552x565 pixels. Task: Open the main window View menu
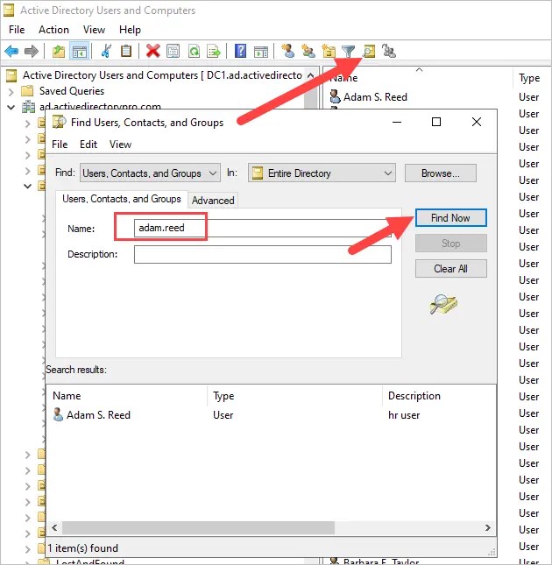point(94,30)
